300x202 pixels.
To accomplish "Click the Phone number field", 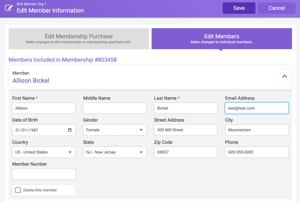I will click(x=257, y=152).
